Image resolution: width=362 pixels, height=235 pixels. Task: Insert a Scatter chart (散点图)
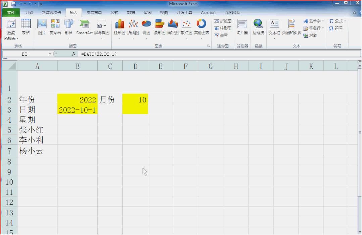pyautogui.click(x=186, y=29)
